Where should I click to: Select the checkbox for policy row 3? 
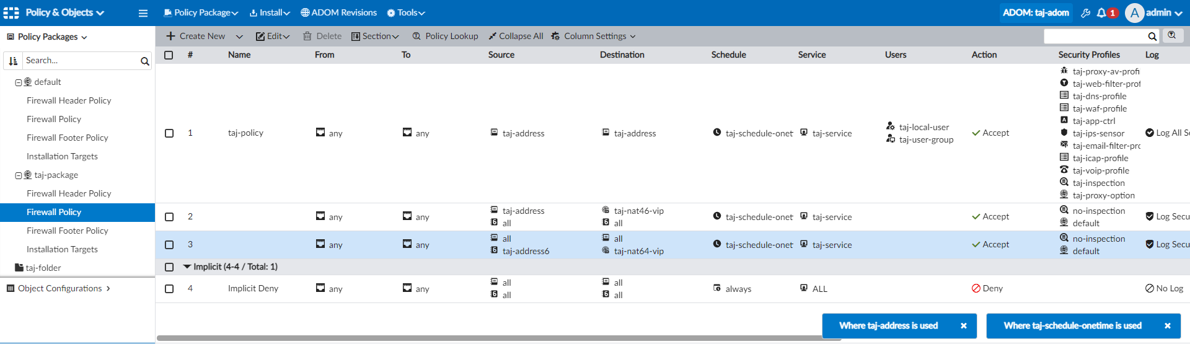(169, 245)
